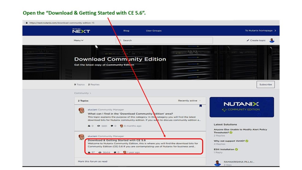302x170 pixels.
Task: Click the Nutanix NEXT logo
Action: [81, 31]
